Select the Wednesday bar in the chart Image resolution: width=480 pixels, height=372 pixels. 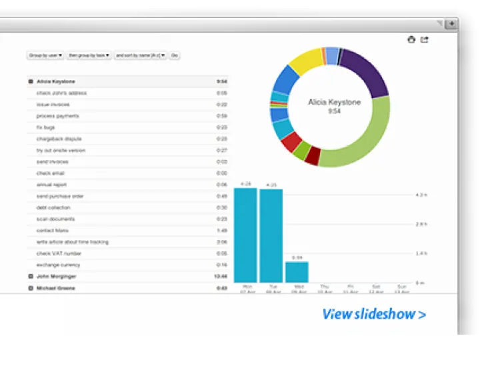tap(297, 271)
